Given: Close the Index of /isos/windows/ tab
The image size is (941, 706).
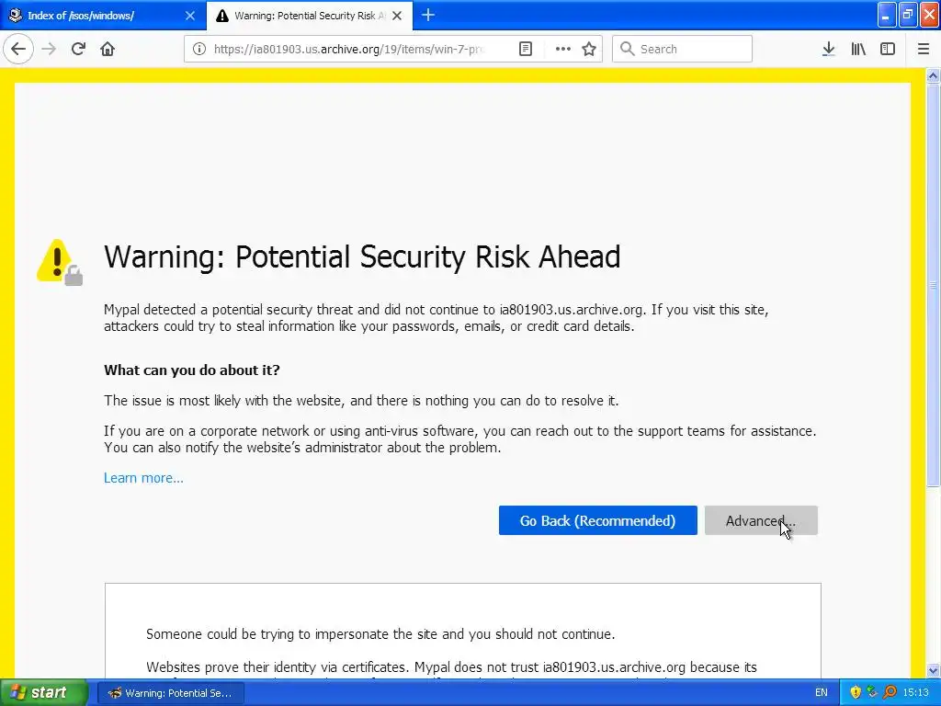Looking at the screenshot, I should 190,16.
